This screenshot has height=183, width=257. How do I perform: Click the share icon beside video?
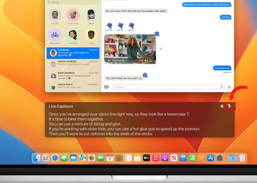[x=161, y=49]
